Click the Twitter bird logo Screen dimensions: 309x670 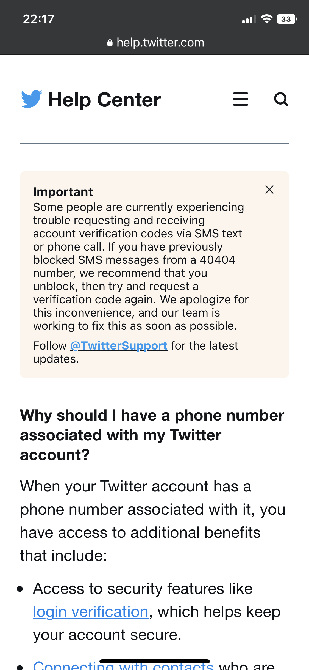coord(31,99)
